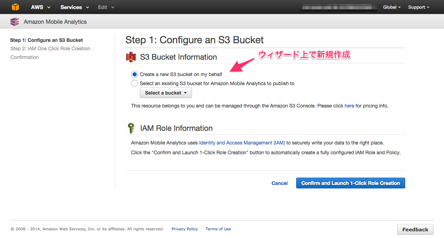Click the Amazon Mobile Analytics service icon
444x238 pixels.
[x=15, y=22]
